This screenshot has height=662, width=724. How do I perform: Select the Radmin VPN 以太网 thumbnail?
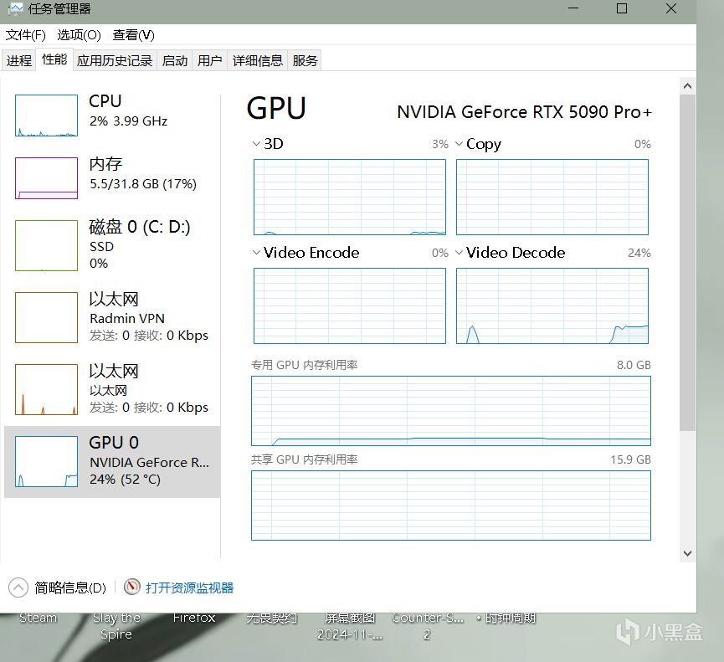(46, 318)
